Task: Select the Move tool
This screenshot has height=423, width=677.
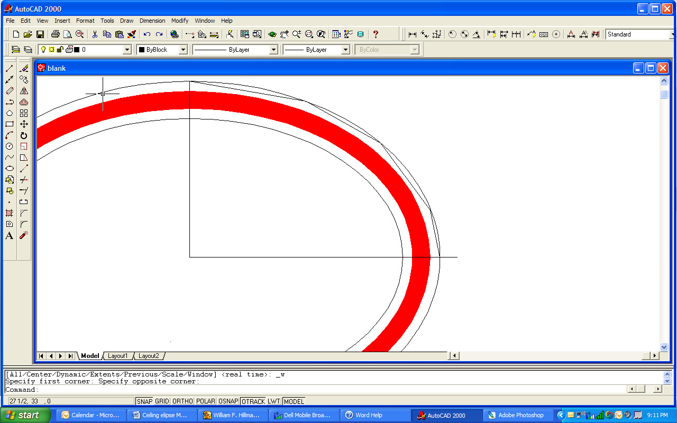Action: (24, 124)
